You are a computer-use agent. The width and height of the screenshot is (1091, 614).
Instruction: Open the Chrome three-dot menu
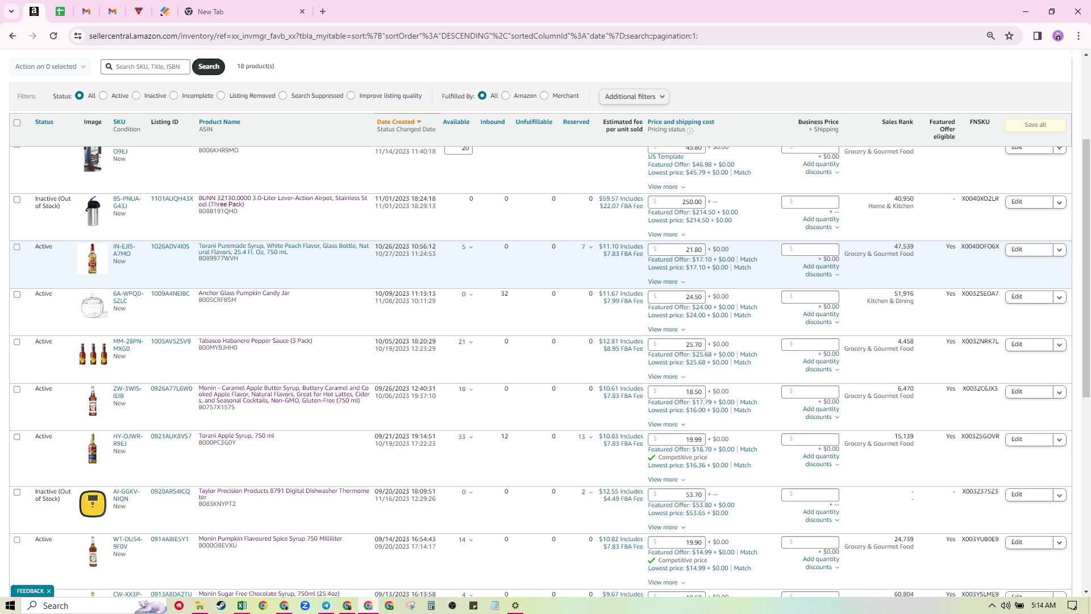1078,36
